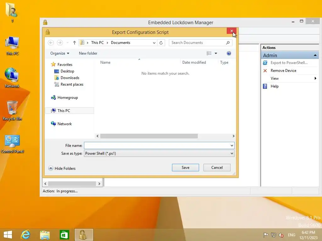Viewport: 322px width, 241px height.
Task: Click the Action Center flag in system tray
Action: click(x=266, y=235)
